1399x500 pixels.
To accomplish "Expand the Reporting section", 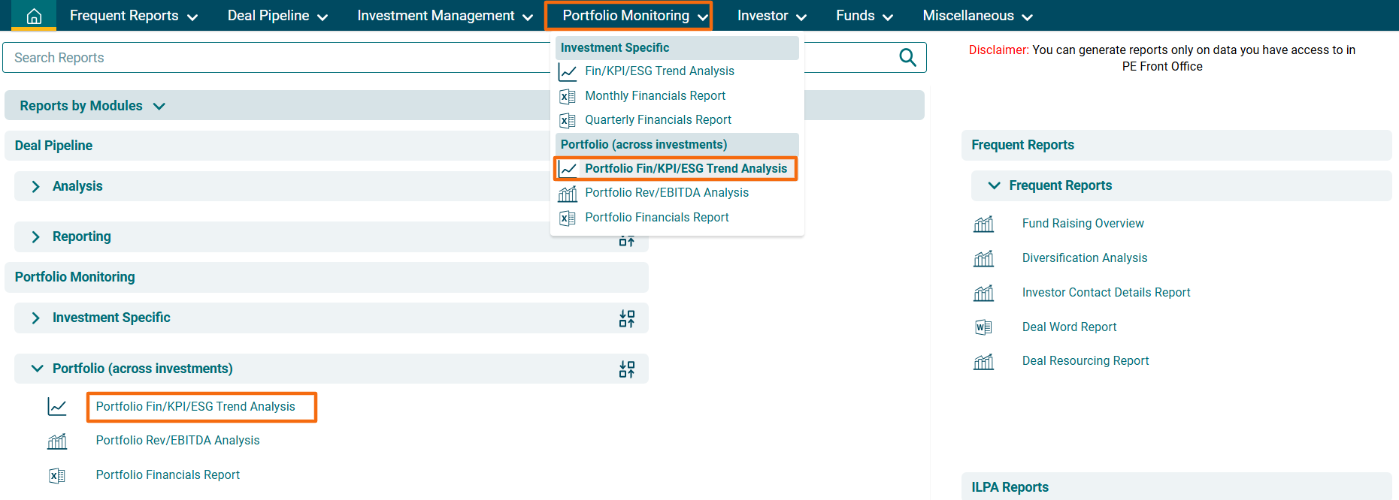I will [x=35, y=236].
